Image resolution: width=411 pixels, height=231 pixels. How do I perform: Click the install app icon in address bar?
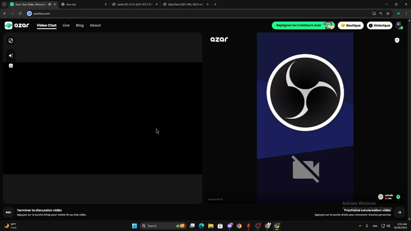click(x=374, y=13)
